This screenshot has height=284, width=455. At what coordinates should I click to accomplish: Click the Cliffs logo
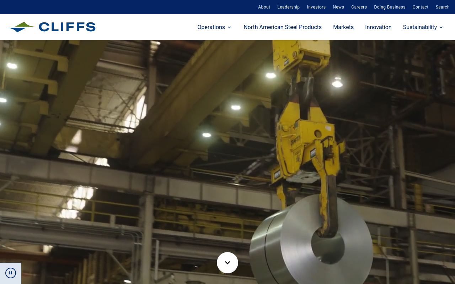[51, 27]
